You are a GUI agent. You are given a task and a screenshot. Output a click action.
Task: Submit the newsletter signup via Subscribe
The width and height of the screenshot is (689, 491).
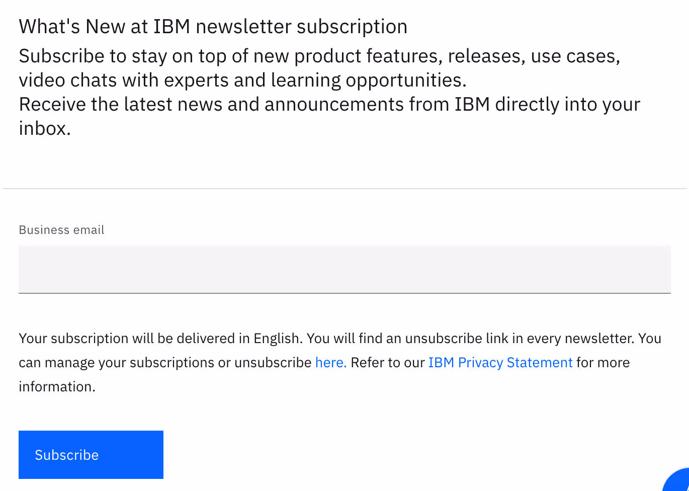tap(91, 454)
